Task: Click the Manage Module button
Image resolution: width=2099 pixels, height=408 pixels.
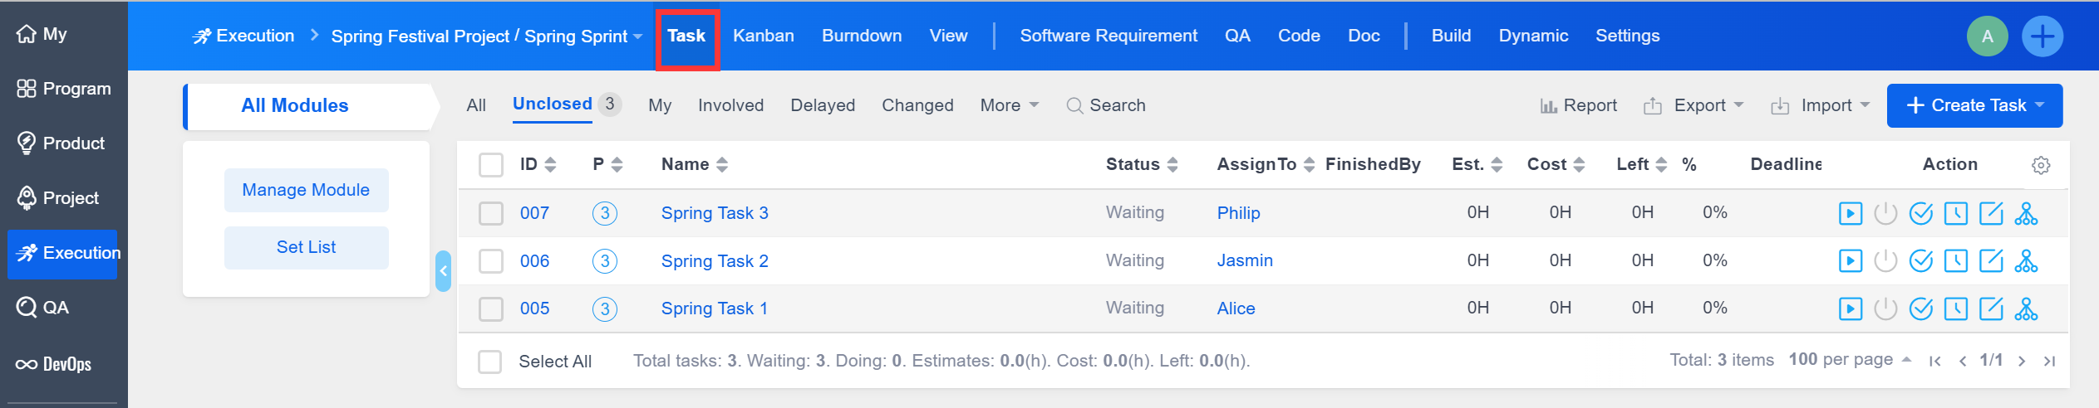Action: [306, 190]
